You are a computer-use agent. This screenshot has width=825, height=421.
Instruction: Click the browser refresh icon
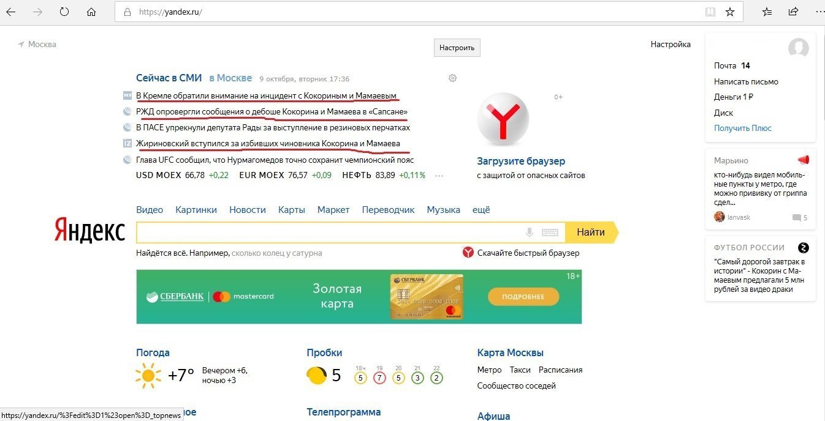(x=64, y=12)
